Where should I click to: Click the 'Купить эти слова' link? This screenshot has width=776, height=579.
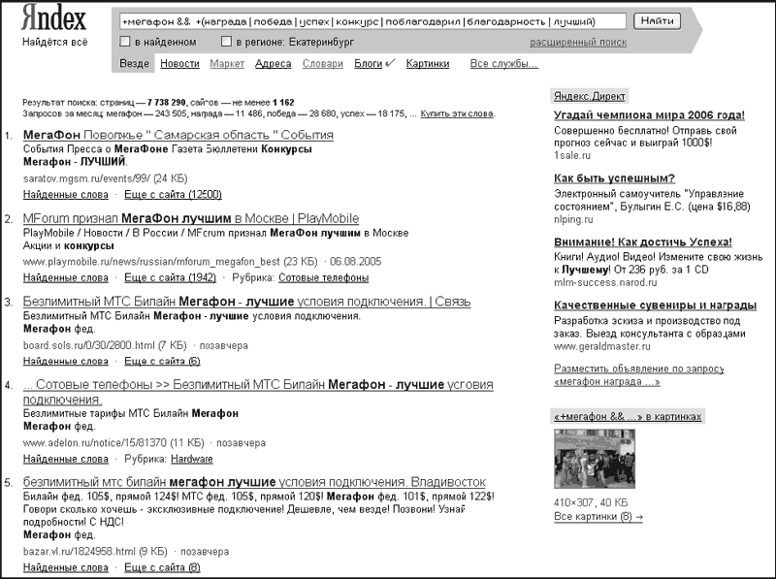coord(457,113)
